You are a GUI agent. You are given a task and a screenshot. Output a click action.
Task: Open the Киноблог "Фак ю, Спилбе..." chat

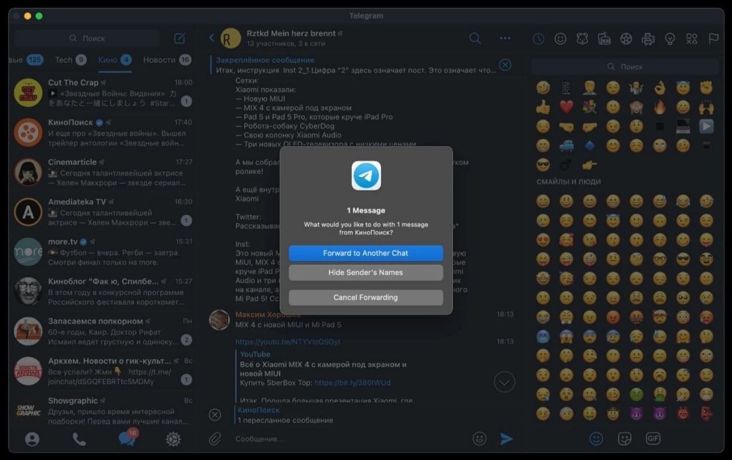(102, 292)
